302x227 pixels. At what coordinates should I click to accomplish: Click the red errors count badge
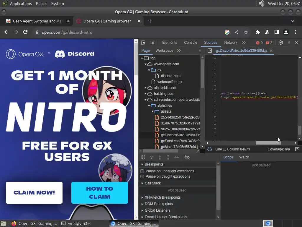coord(259,43)
